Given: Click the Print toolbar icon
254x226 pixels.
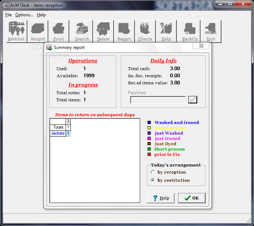Looking at the screenshot, I should (x=59, y=32).
